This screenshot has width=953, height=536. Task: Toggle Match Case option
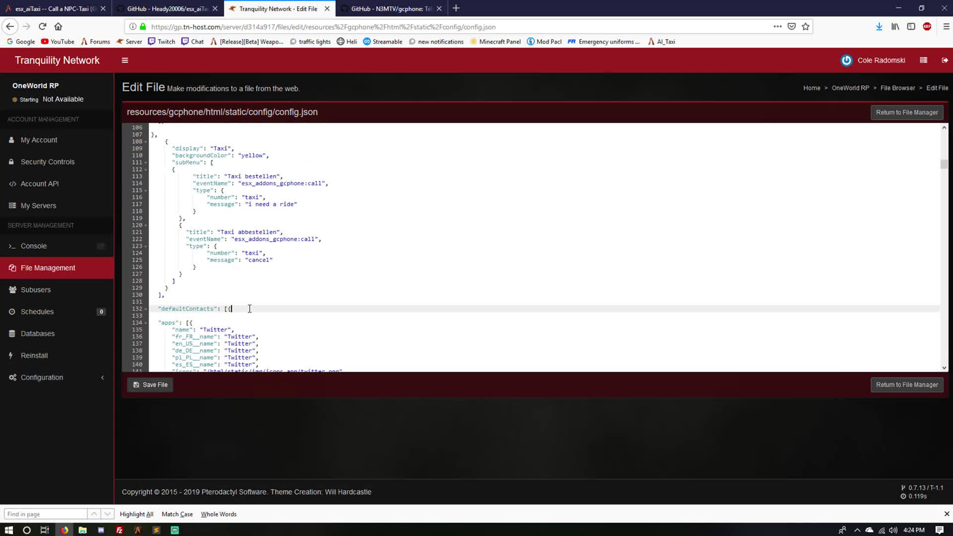[x=177, y=514]
